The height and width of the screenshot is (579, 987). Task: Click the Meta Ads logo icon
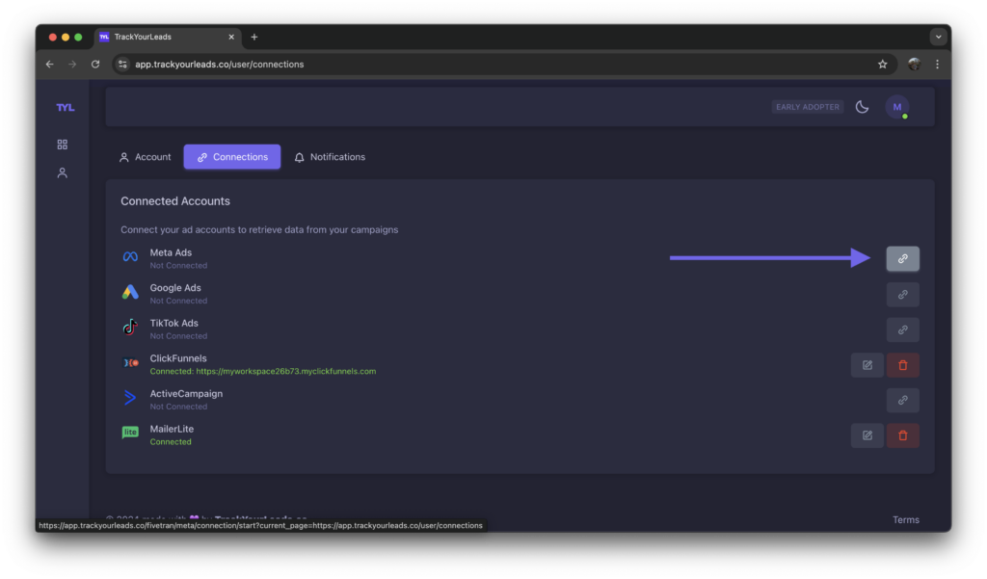(130, 257)
